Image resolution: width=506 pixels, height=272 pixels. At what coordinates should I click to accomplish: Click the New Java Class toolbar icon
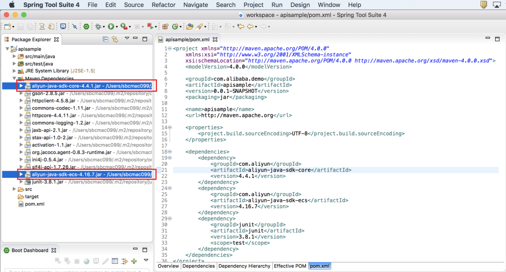click(x=175, y=27)
